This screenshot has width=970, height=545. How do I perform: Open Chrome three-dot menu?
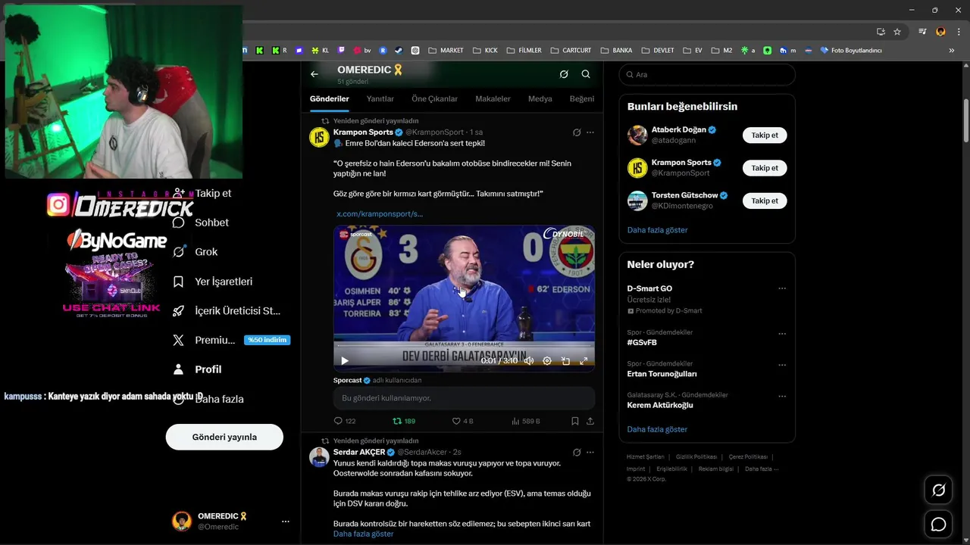point(957,32)
